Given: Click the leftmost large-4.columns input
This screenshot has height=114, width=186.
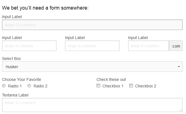Looking at the screenshot, I should [x=29, y=46].
